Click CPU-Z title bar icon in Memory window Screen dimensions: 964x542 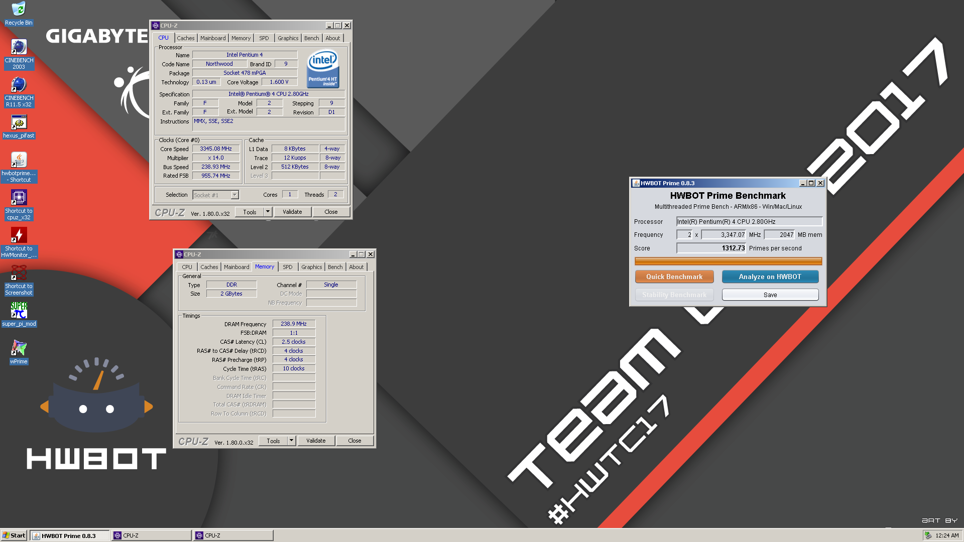pos(179,254)
